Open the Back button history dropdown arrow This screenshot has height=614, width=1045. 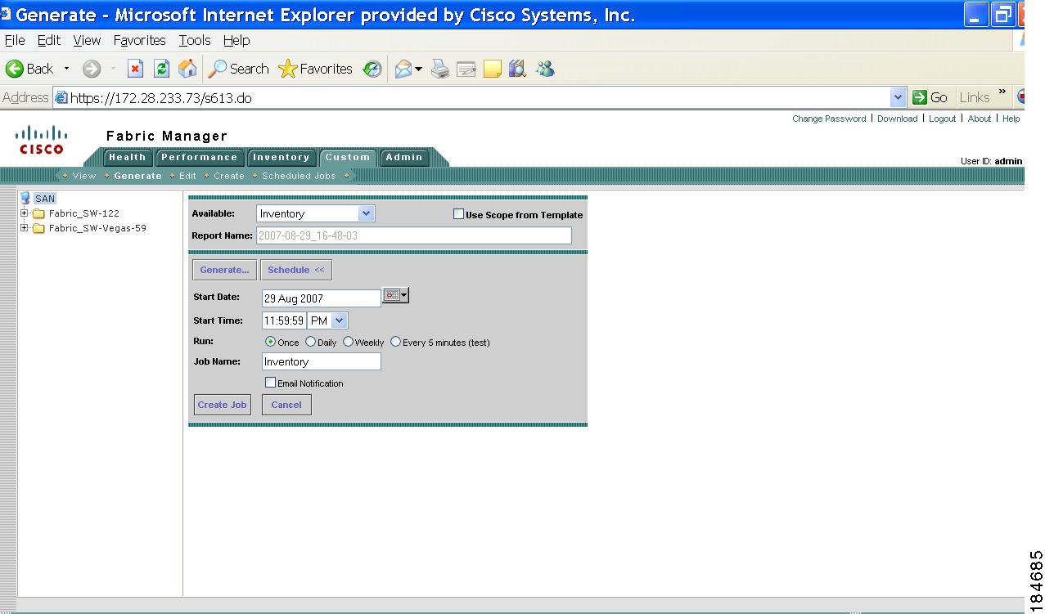point(67,69)
